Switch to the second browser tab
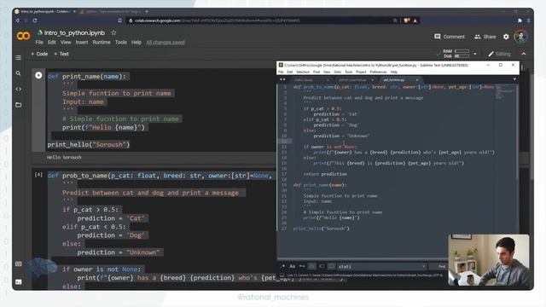The height and width of the screenshot is (307, 546). 112,11
